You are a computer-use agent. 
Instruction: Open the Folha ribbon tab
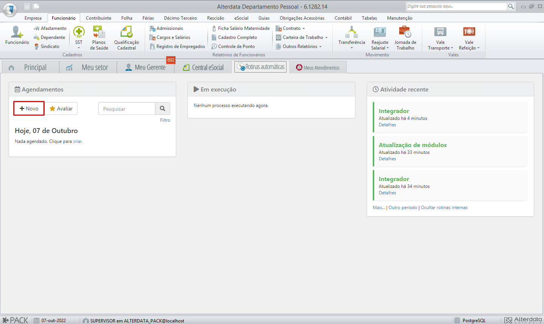click(127, 18)
